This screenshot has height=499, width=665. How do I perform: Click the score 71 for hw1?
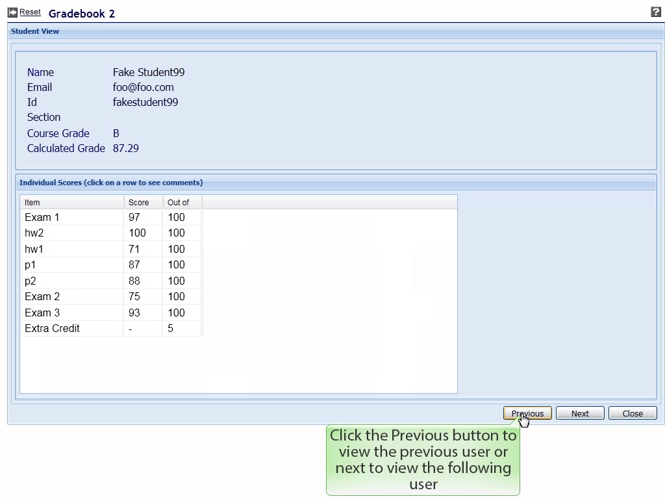tap(134, 249)
